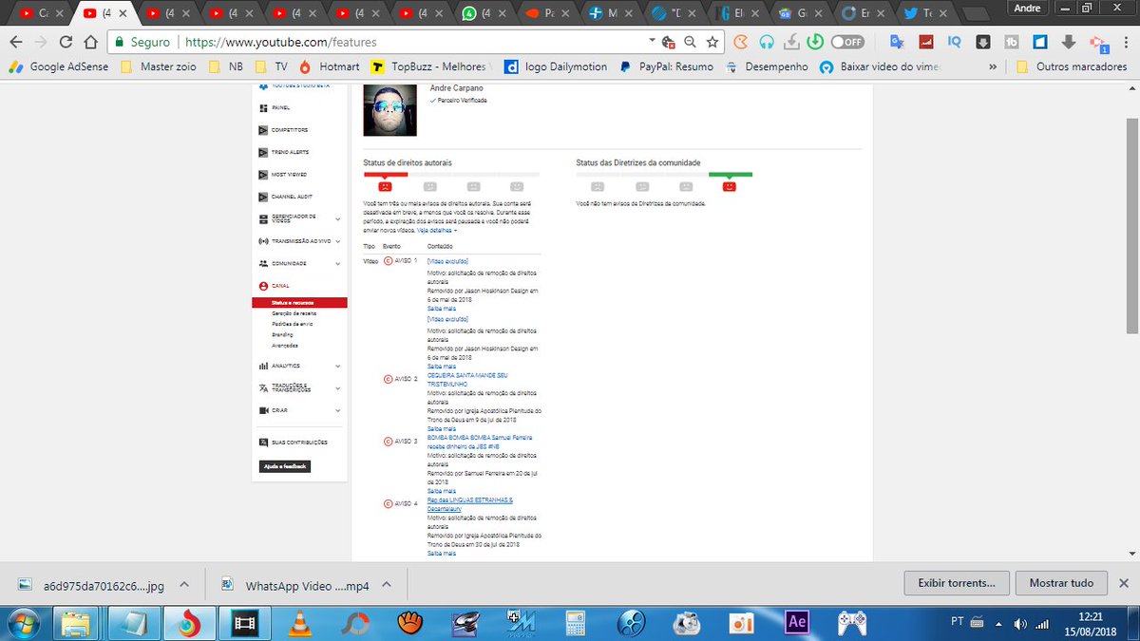Click the blocked cookies icon in address bar
1140x641 pixels.
(669, 43)
